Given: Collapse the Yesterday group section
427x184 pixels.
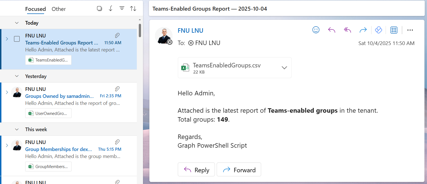Looking at the screenshot, I should click(17, 76).
